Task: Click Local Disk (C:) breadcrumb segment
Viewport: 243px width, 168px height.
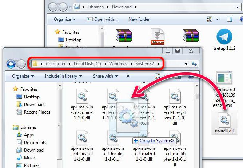Action: pyautogui.click(x=87, y=64)
